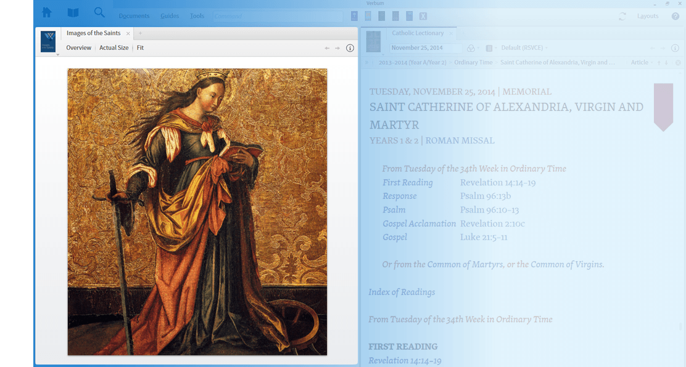686x367 pixels.
Task: Go forward in the Images of the Saints panel
Action: pyautogui.click(x=337, y=48)
